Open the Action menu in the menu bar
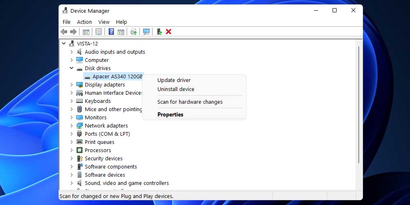 [84, 22]
